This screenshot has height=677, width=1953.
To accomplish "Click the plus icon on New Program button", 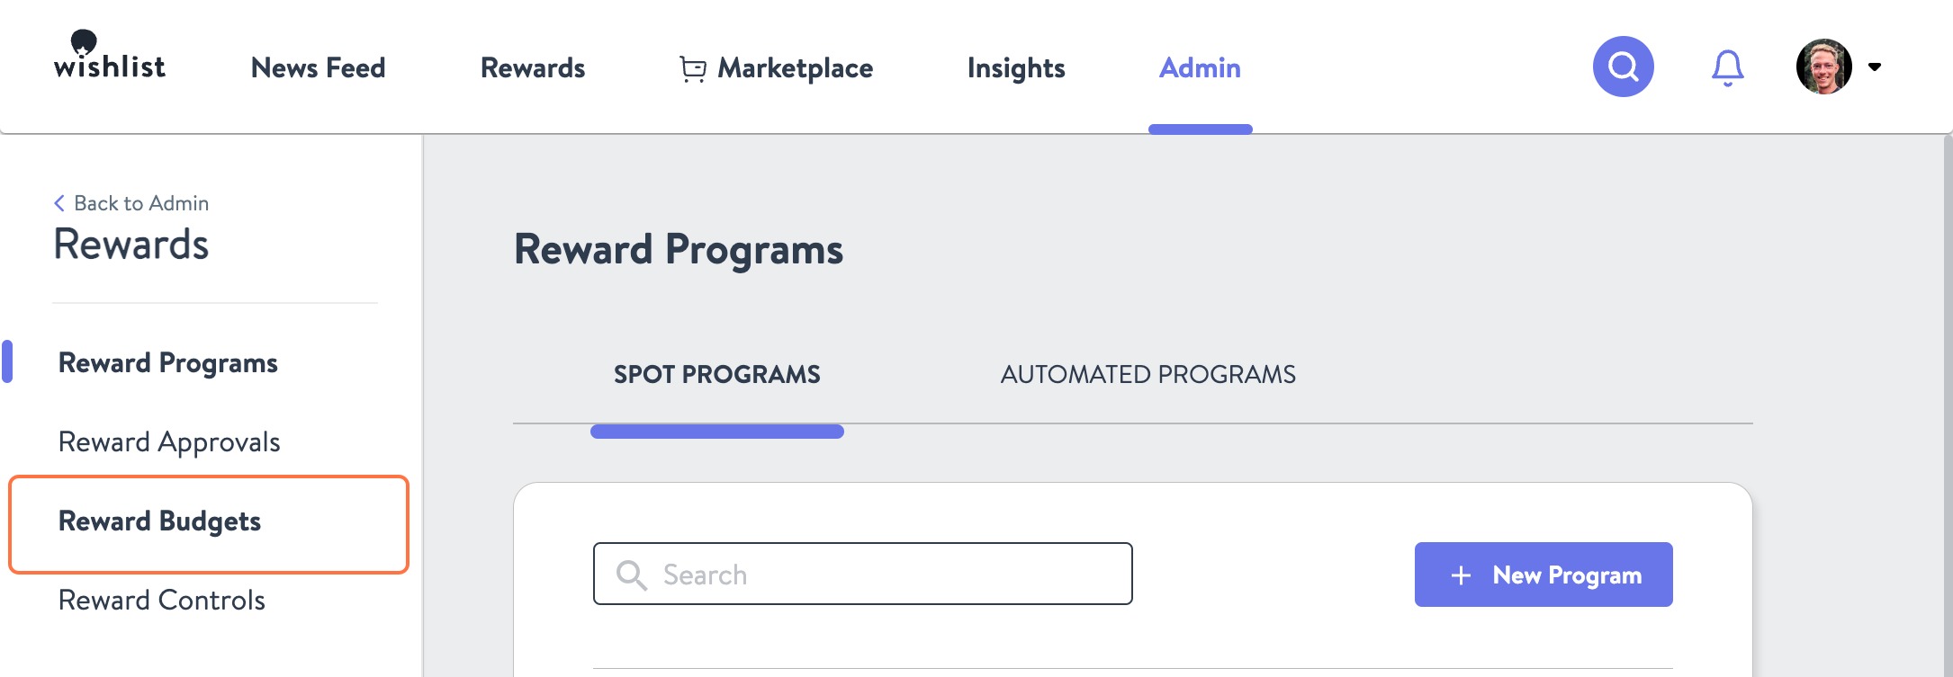I will pyautogui.click(x=1461, y=574).
